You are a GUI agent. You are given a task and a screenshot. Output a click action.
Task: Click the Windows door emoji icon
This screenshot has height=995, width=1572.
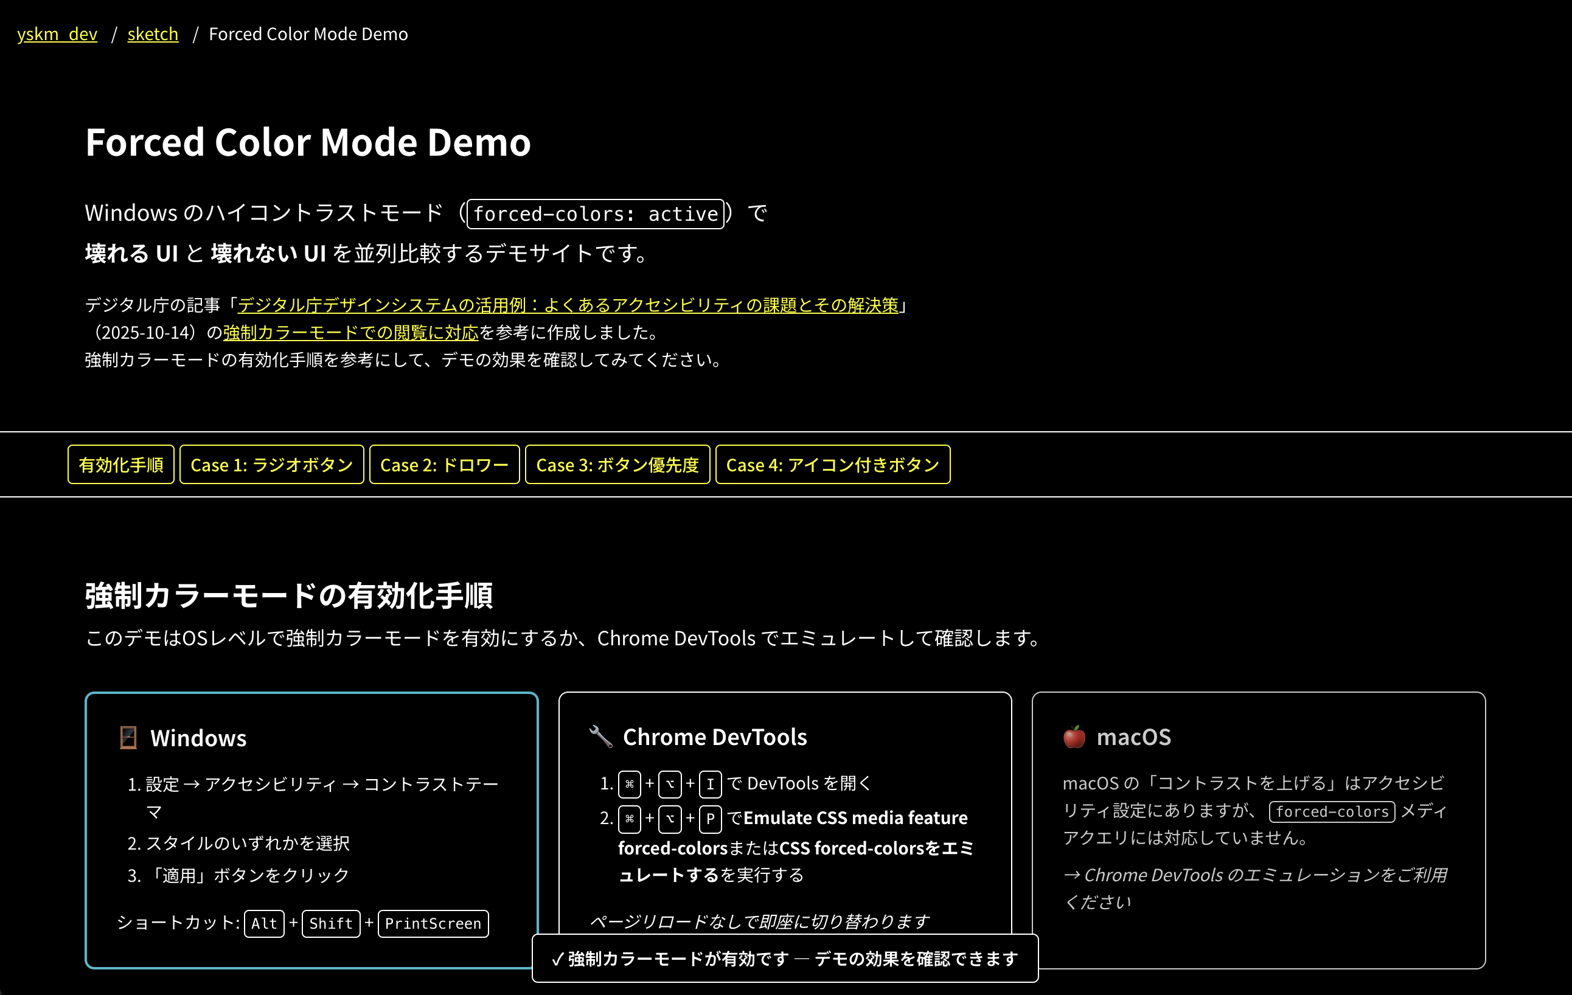tap(128, 738)
